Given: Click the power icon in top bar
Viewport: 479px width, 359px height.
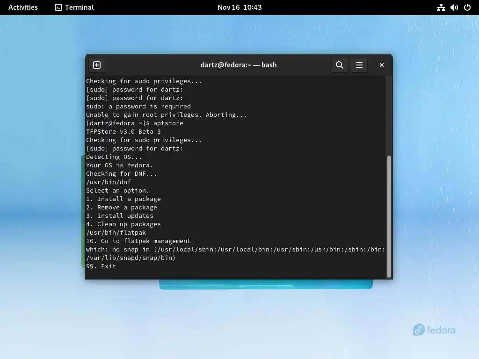Looking at the screenshot, I should tap(467, 7).
